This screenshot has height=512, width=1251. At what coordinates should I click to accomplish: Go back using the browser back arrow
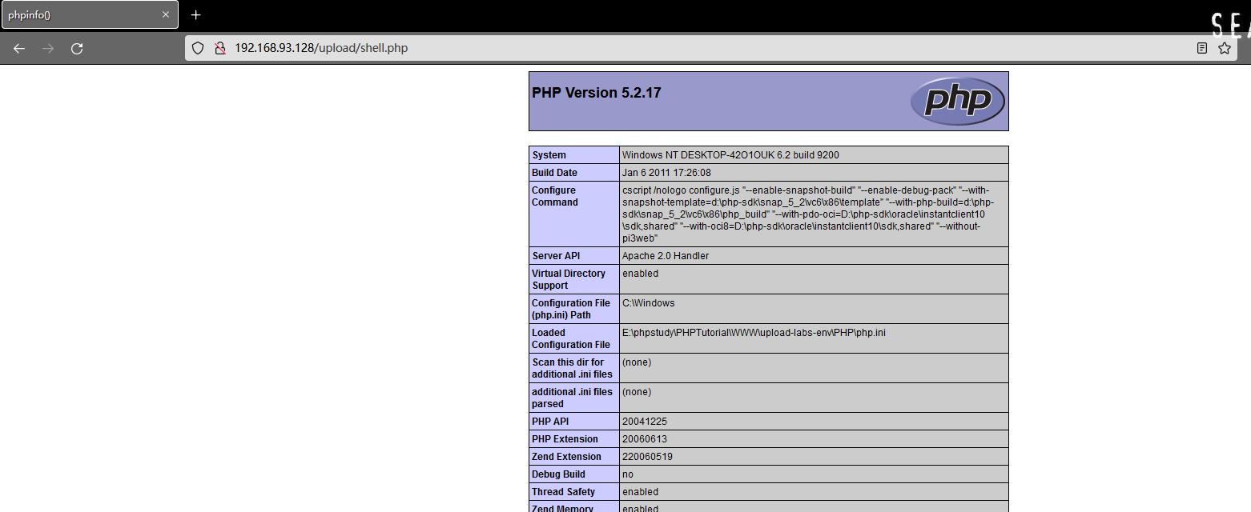coord(19,48)
